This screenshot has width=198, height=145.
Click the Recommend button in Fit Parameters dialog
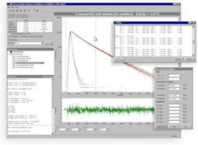[x=161, y=126]
